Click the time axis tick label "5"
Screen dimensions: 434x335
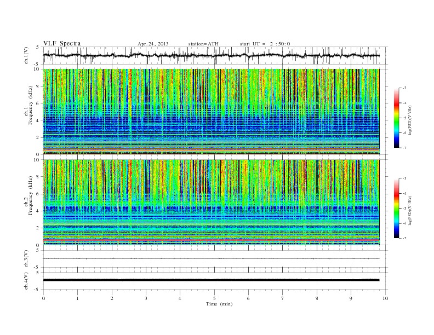click(x=214, y=298)
